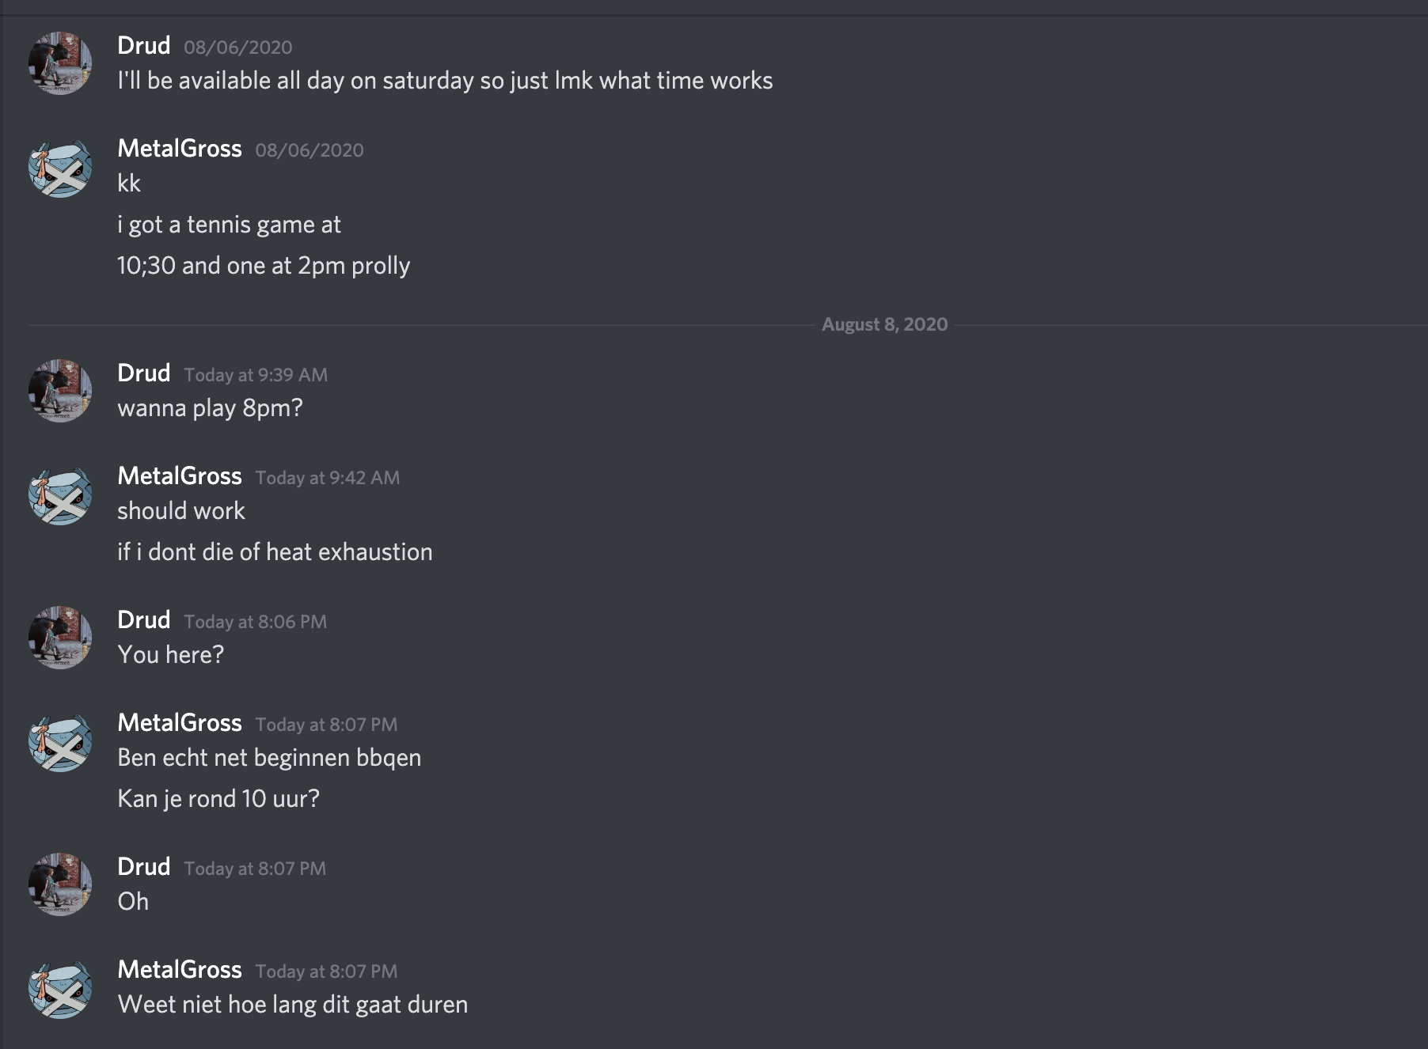The width and height of the screenshot is (1428, 1049).
Task: Open MetalGross's avatar next to "should work"
Action: [x=60, y=494]
